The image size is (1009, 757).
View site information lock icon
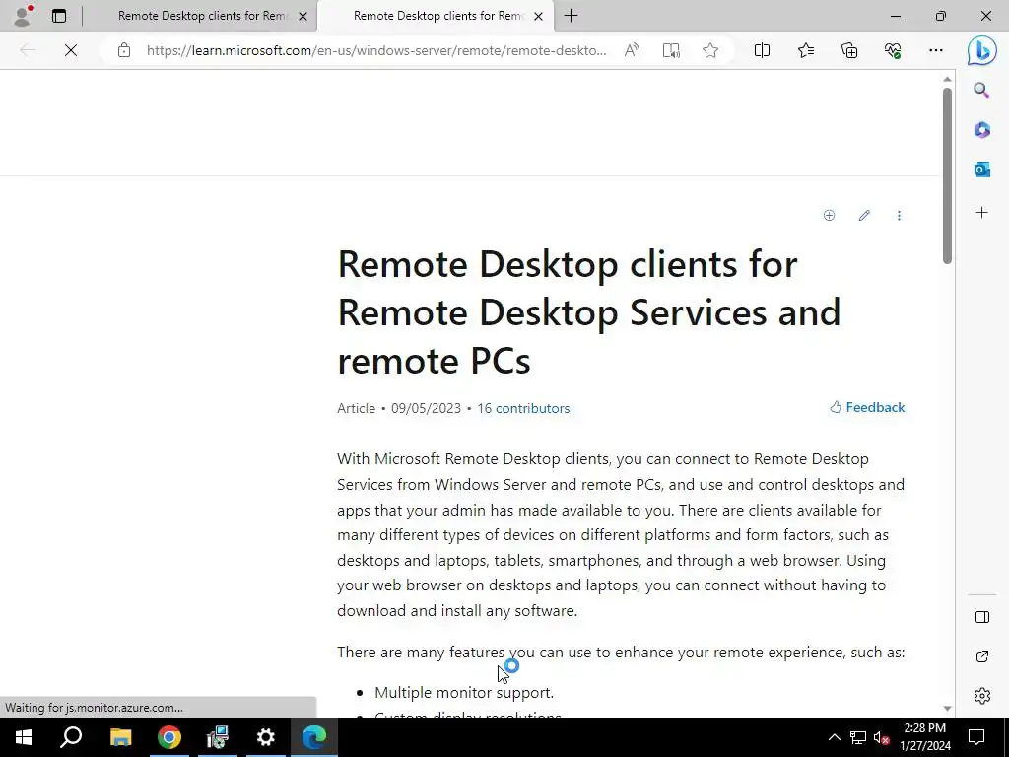pyautogui.click(x=124, y=50)
